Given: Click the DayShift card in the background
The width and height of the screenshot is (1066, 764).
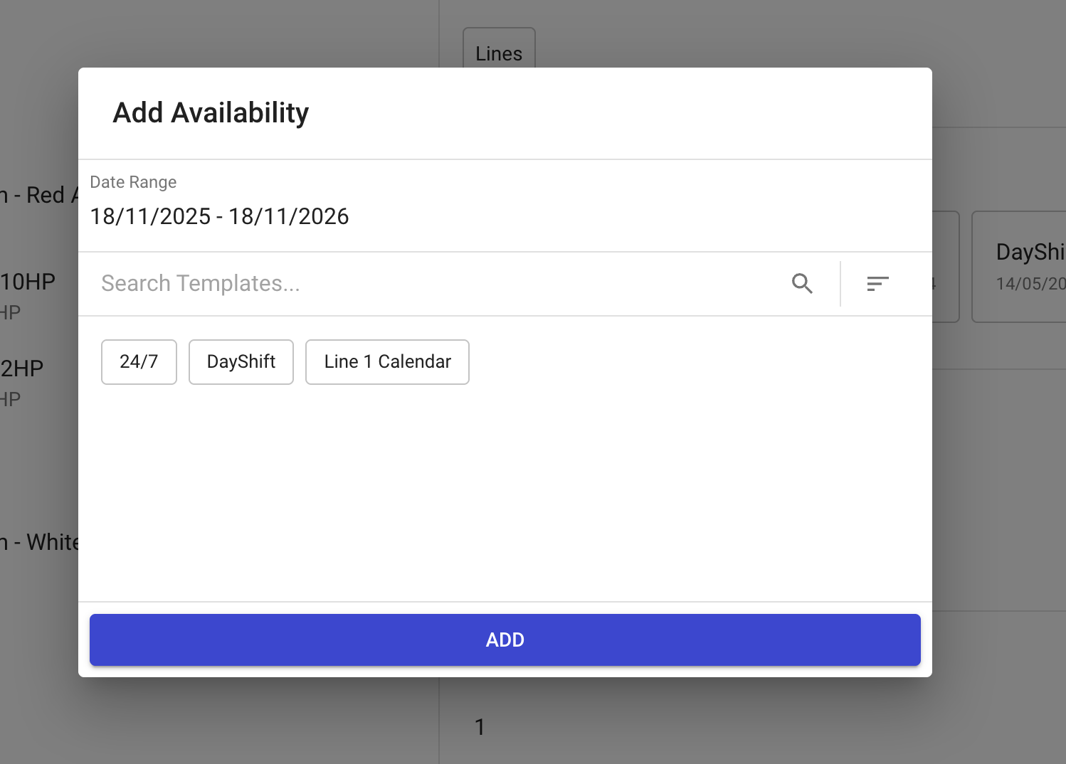Looking at the screenshot, I should pyautogui.click(x=1025, y=266).
